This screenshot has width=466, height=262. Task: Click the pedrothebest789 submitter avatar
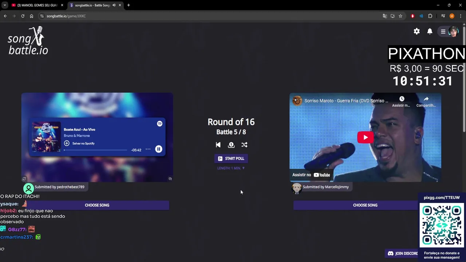point(28,188)
